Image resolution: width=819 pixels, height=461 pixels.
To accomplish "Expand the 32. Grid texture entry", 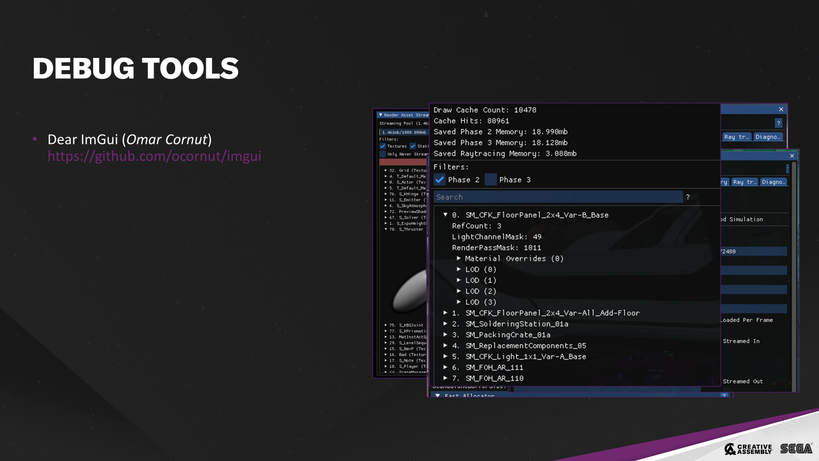I will [386, 170].
